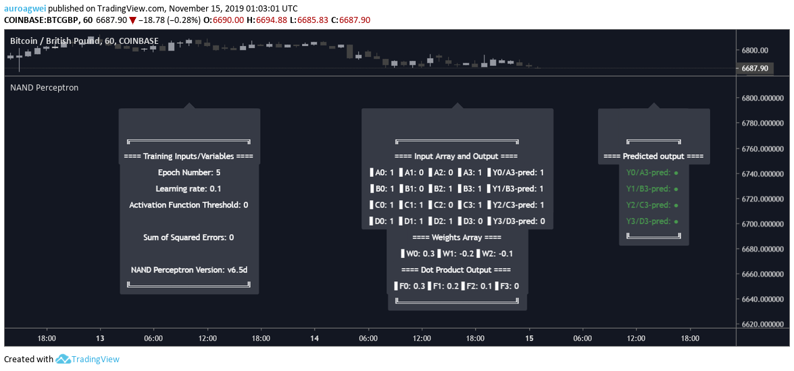
Task: Click the Dot Product Output heading
Action: pyautogui.click(x=456, y=270)
